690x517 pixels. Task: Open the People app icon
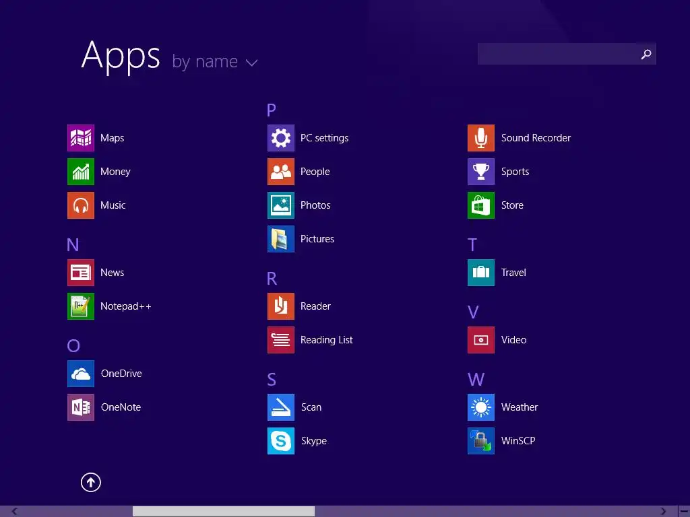281,172
